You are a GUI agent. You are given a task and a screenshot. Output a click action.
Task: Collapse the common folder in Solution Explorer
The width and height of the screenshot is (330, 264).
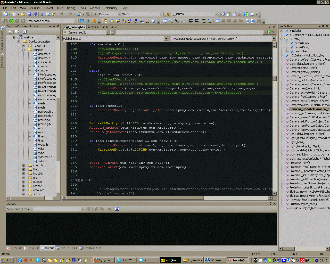[x=24, y=50]
